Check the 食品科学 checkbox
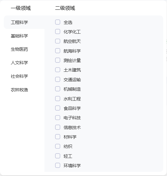Screen dimensions: 167x176 tap(58, 108)
